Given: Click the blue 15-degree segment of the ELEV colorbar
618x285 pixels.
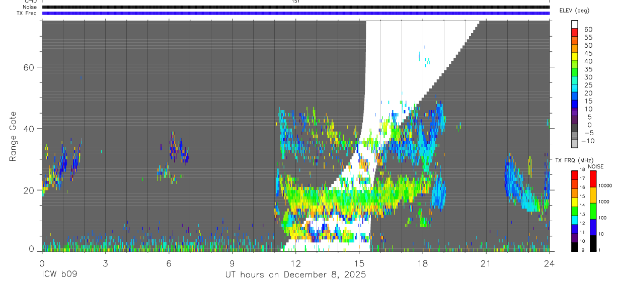Looking at the screenshot, I should coord(575,104).
